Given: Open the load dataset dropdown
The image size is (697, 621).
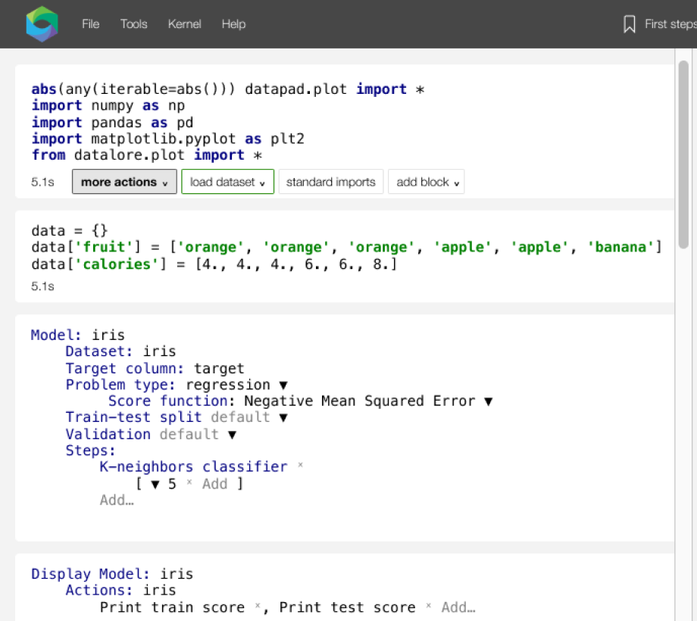Looking at the screenshot, I should pos(227,182).
